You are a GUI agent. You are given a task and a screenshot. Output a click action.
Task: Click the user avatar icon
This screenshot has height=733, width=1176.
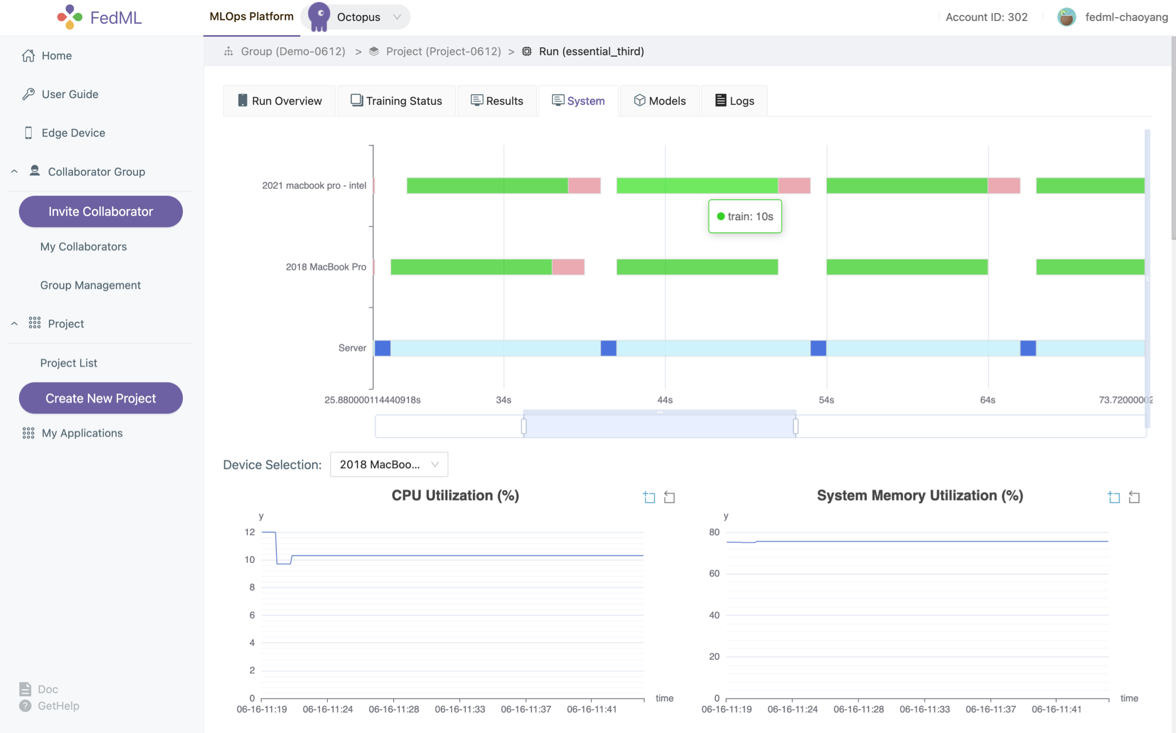pos(1066,17)
